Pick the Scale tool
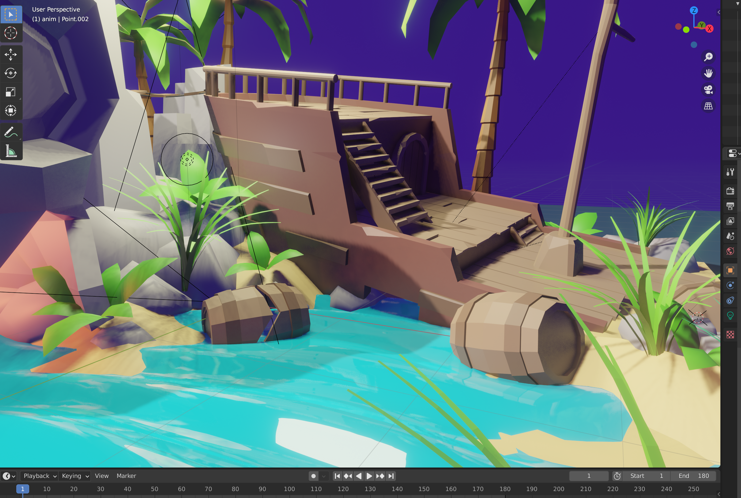The image size is (741, 498). pos(11,92)
